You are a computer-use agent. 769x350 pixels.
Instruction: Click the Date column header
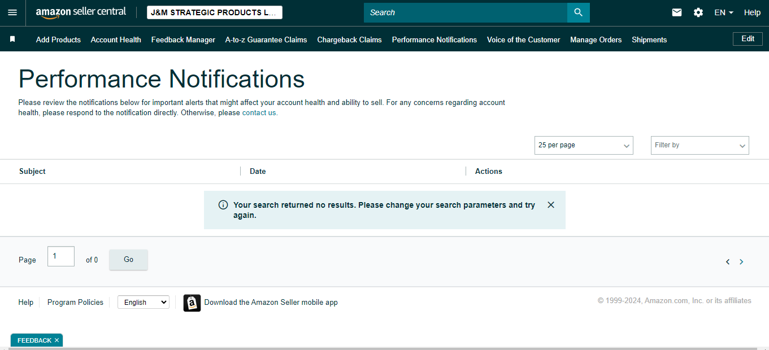click(258, 171)
